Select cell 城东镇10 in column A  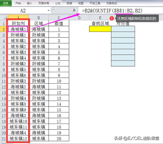(x=18, y=121)
